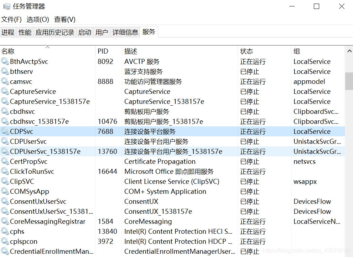Screen dimensions: 353x257
Task: Click the LocalServiceN... group cell
Action: pos(317,222)
